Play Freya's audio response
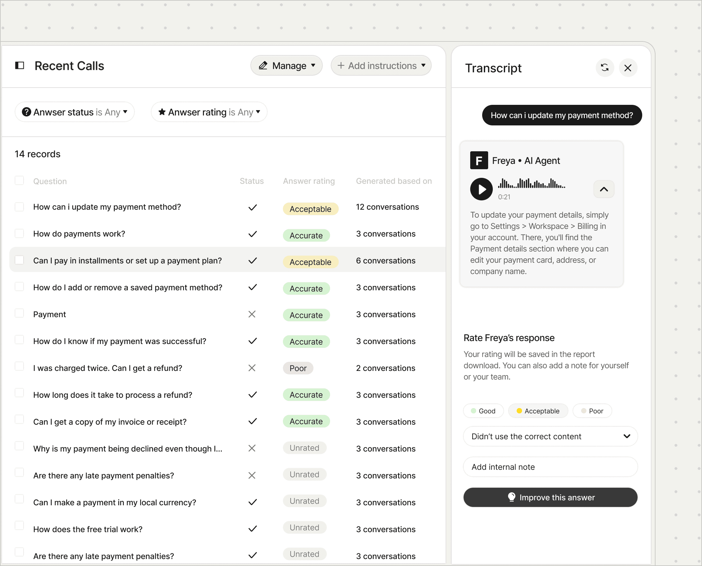Viewport: 702px width, 566px height. click(481, 189)
